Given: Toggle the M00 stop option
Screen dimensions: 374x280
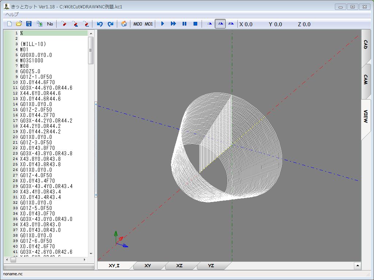Looking at the screenshot, I should click(138, 24).
